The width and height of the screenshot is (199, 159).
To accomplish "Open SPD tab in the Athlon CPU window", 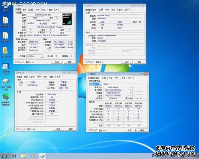I will [x=44, y=10].
